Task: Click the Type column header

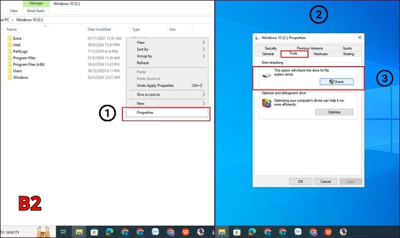Action: click(136, 30)
